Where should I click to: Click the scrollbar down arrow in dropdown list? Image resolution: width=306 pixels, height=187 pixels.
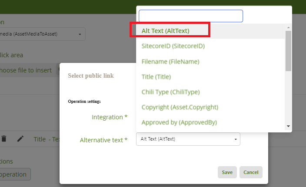(288, 126)
